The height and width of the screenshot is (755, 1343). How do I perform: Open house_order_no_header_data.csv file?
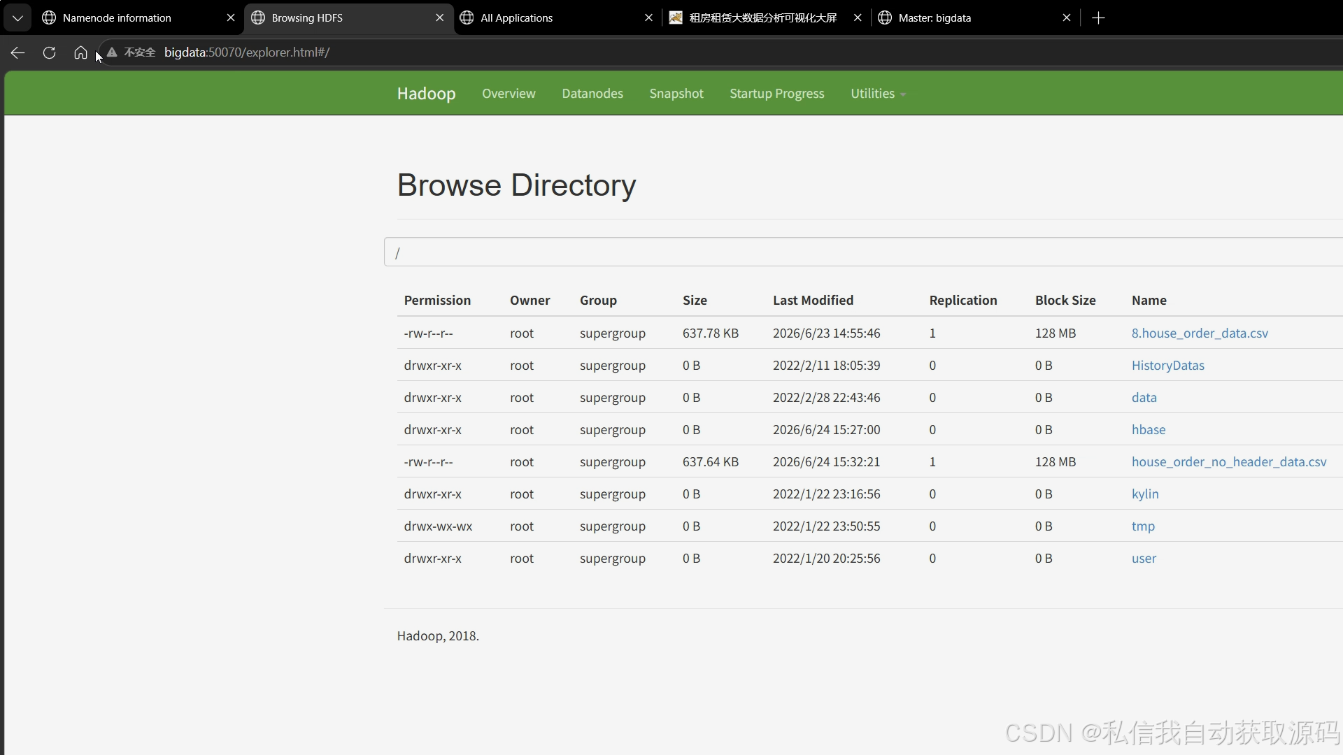click(1229, 462)
